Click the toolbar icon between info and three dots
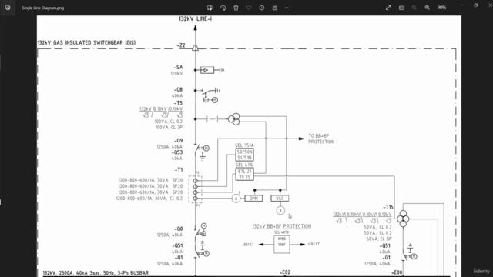Screen dimensions: 493x277 point(275,8)
